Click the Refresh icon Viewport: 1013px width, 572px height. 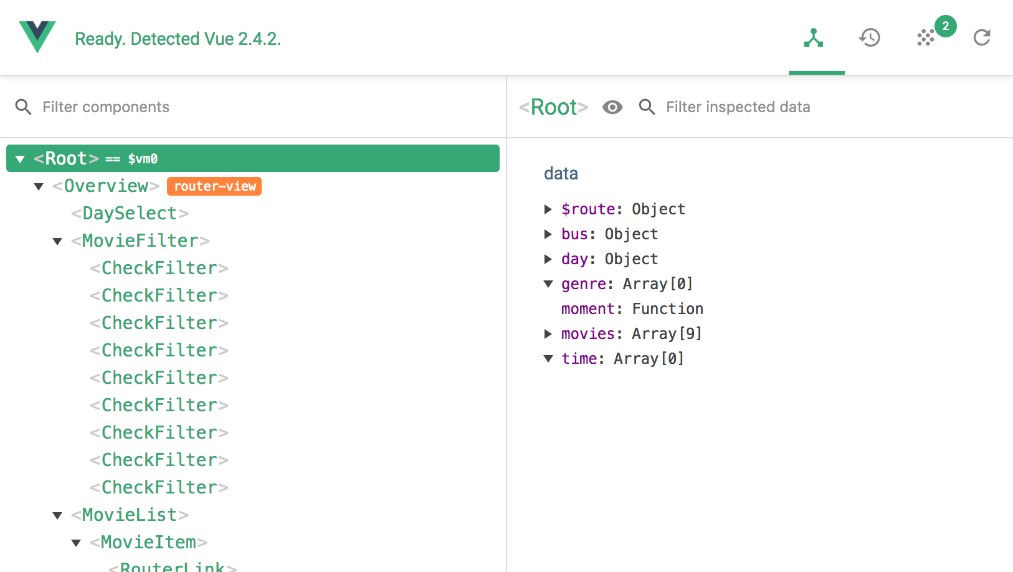(982, 38)
